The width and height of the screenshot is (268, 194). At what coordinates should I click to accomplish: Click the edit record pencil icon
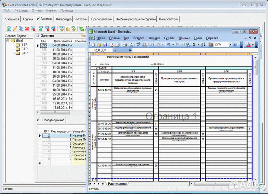[15, 29]
